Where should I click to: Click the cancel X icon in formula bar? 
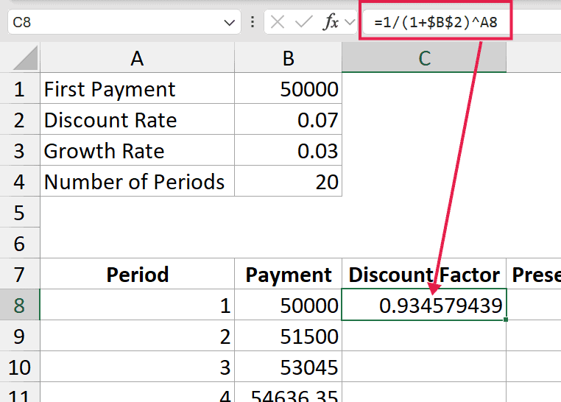[x=278, y=22]
